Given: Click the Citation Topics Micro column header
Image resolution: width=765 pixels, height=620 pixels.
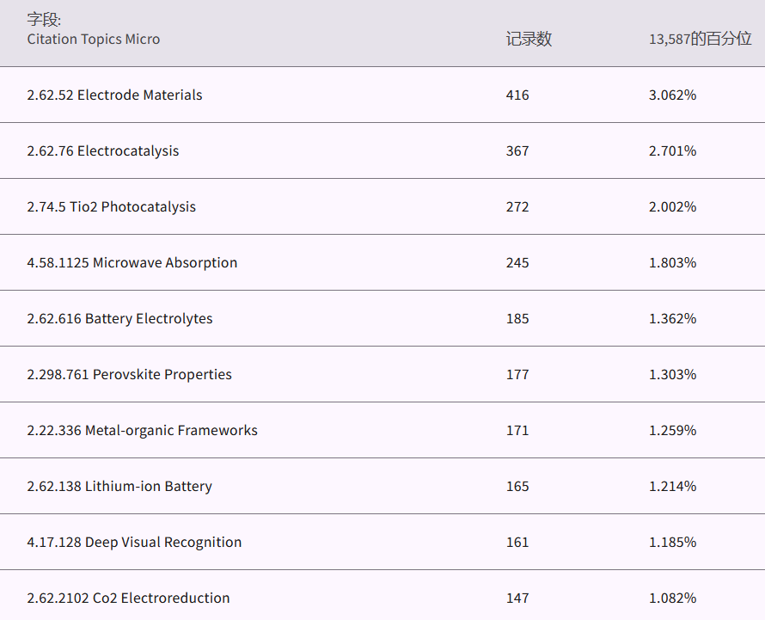Looking at the screenshot, I should tap(93, 39).
